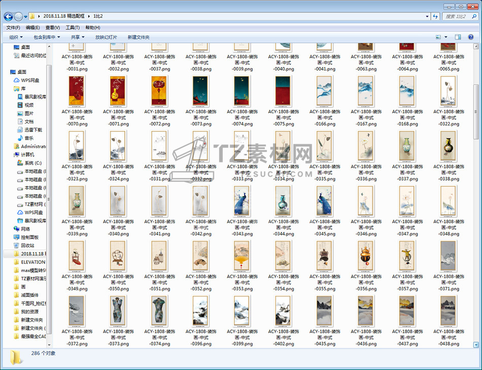The height and width of the screenshot is (370, 482).
Task: Click the Forward navigation arrow button
Action: 18,17
